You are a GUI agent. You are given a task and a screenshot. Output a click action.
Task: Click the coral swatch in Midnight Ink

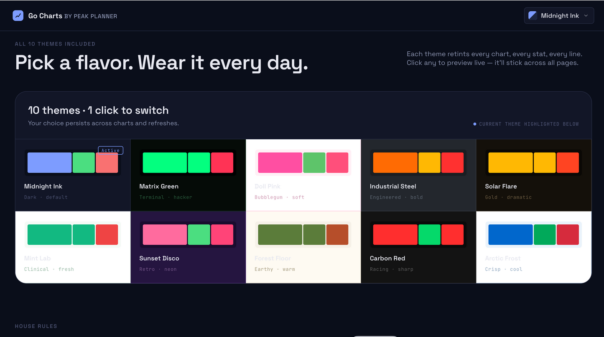point(107,163)
